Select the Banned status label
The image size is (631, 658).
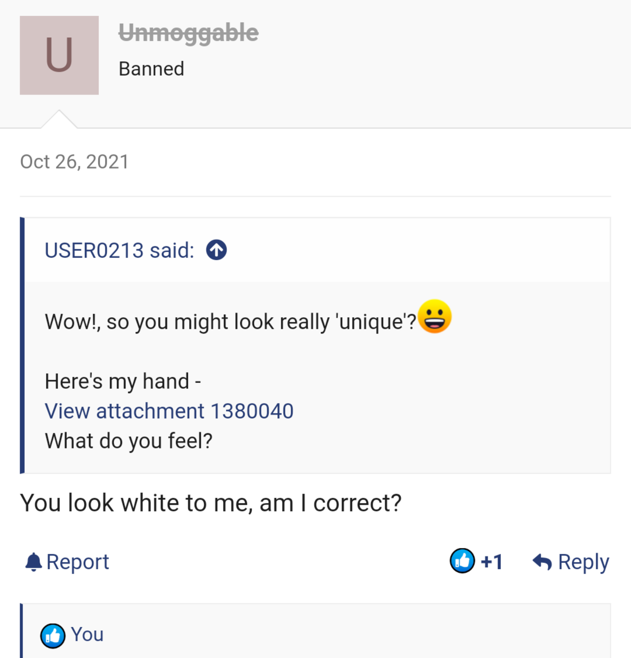152,69
